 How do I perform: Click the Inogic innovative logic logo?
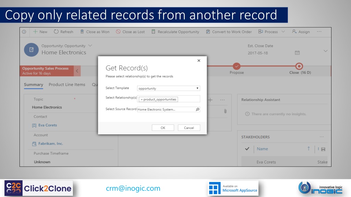pyautogui.click(x=320, y=188)
